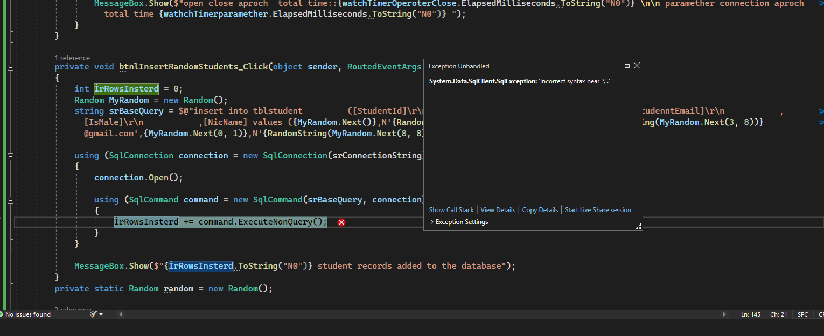Click the RoutedEventArgs parameter type
This screenshot has width=824, height=336.
385,67
